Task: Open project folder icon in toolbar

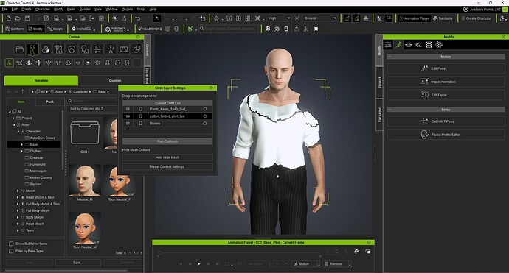Action: coord(18,18)
